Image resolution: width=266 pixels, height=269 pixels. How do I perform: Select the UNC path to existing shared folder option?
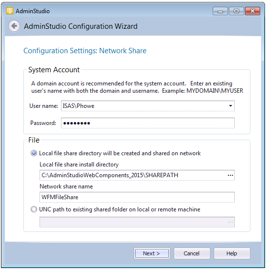pyautogui.click(x=34, y=209)
